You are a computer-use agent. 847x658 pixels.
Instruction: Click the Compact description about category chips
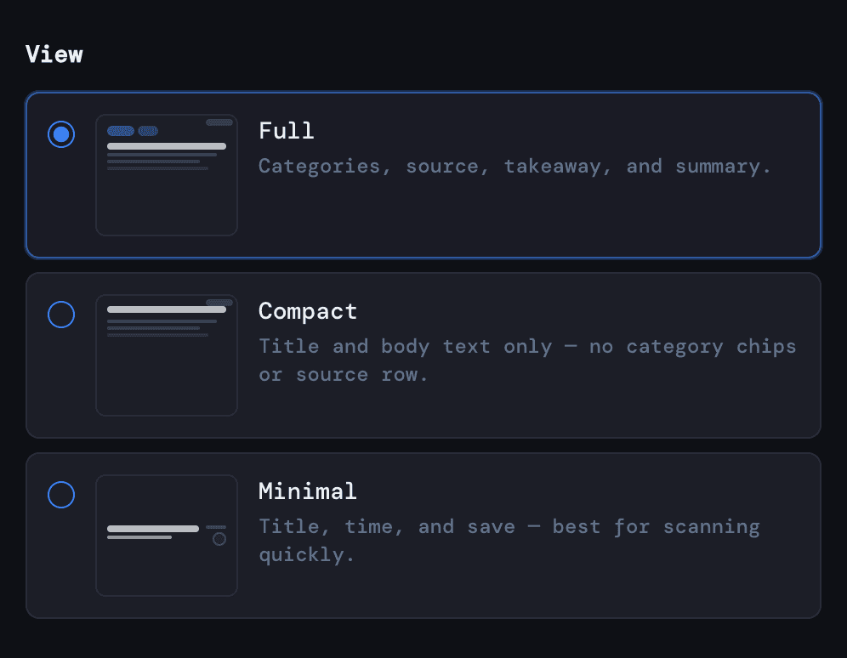527,360
